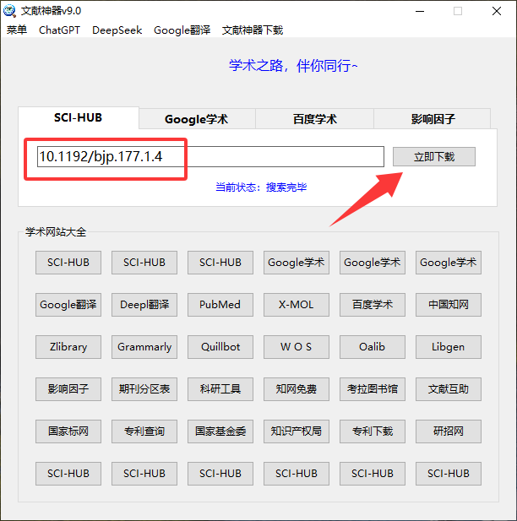
Task: Click the 知网免费 button
Action: [x=297, y=389]
